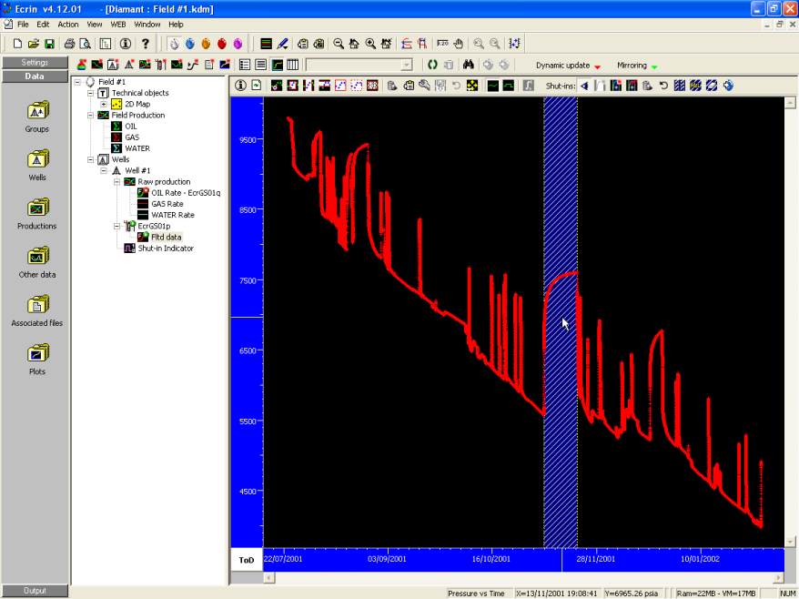This screenshot has width=799, height=599.
Task: Click the Save green floppy disk icon
Action: (x=49, y=44)
